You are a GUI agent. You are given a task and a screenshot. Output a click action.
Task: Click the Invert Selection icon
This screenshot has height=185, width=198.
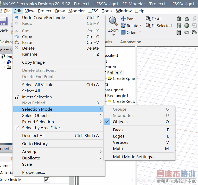[17, 97]
